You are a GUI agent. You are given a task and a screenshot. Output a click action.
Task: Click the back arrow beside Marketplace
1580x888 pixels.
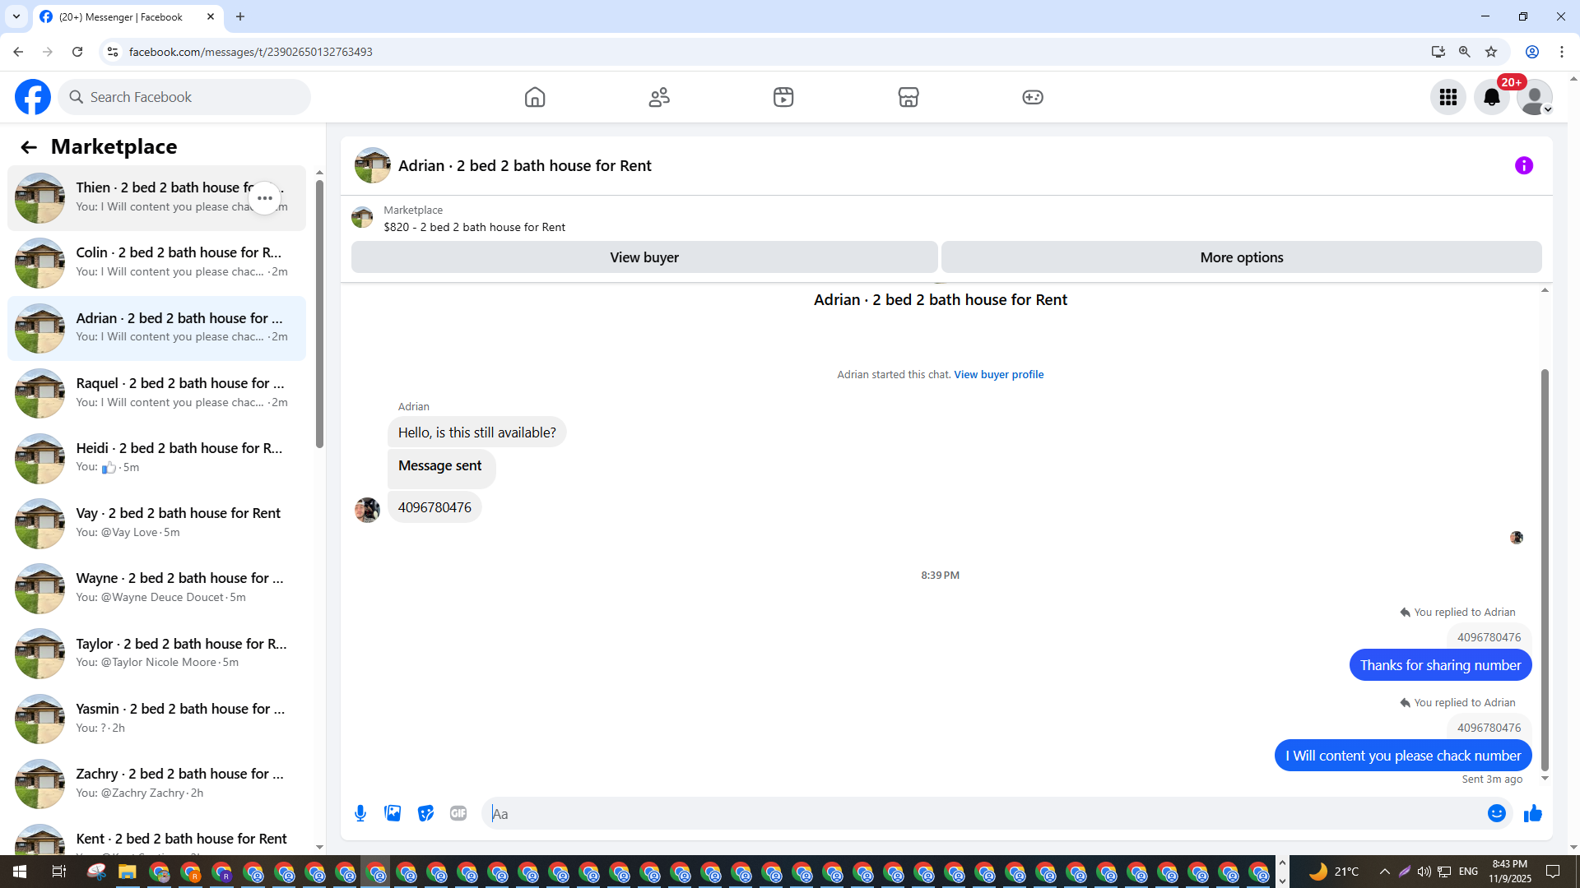tap(29, 147)
